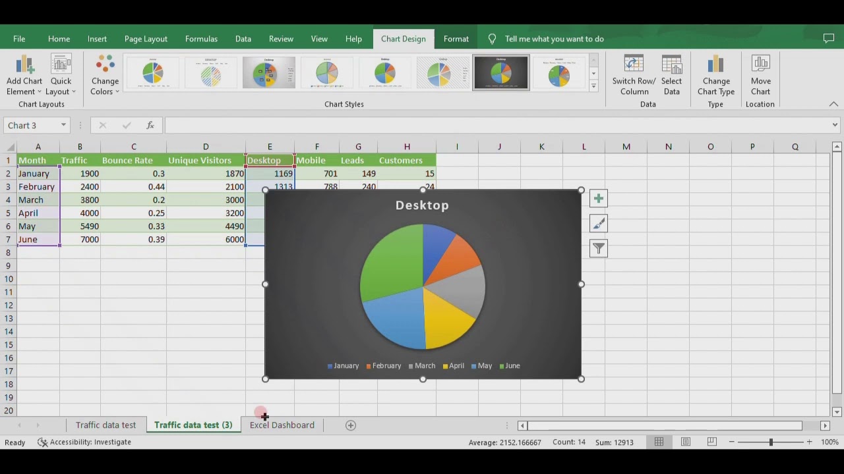Open Chart Elements plus button beside chart
This screenshot has width=844, height=474.
click(x=598, y=199)
